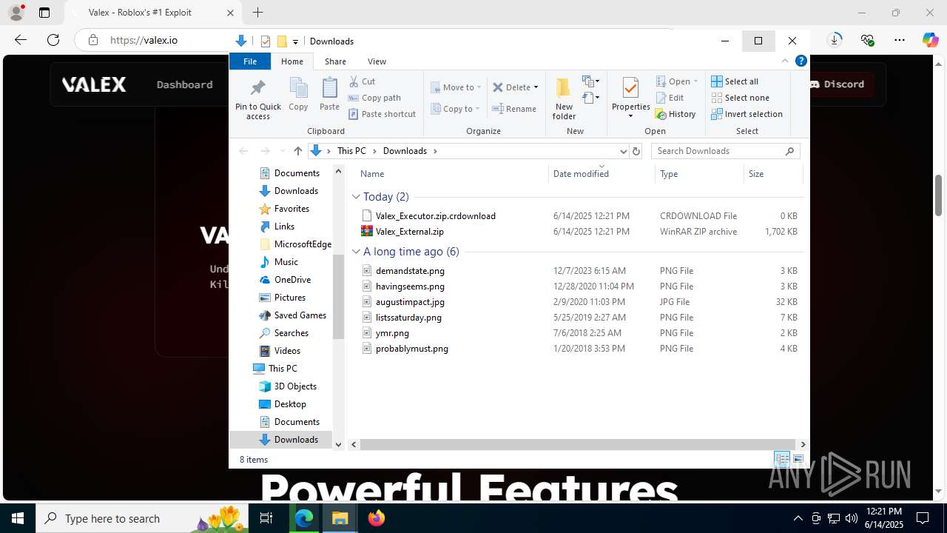Image resolution: width=947 pixels, height=533 pixels.
Task: Sort by Name column header
Action: 372,174
